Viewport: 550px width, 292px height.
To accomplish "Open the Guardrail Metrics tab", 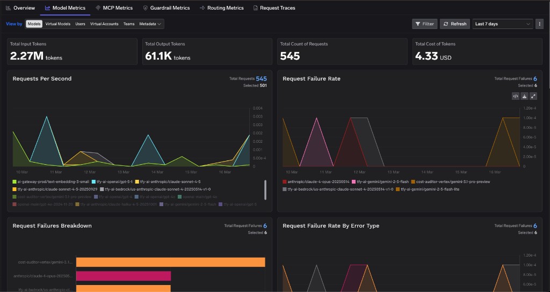I will (x=167, y=8).
